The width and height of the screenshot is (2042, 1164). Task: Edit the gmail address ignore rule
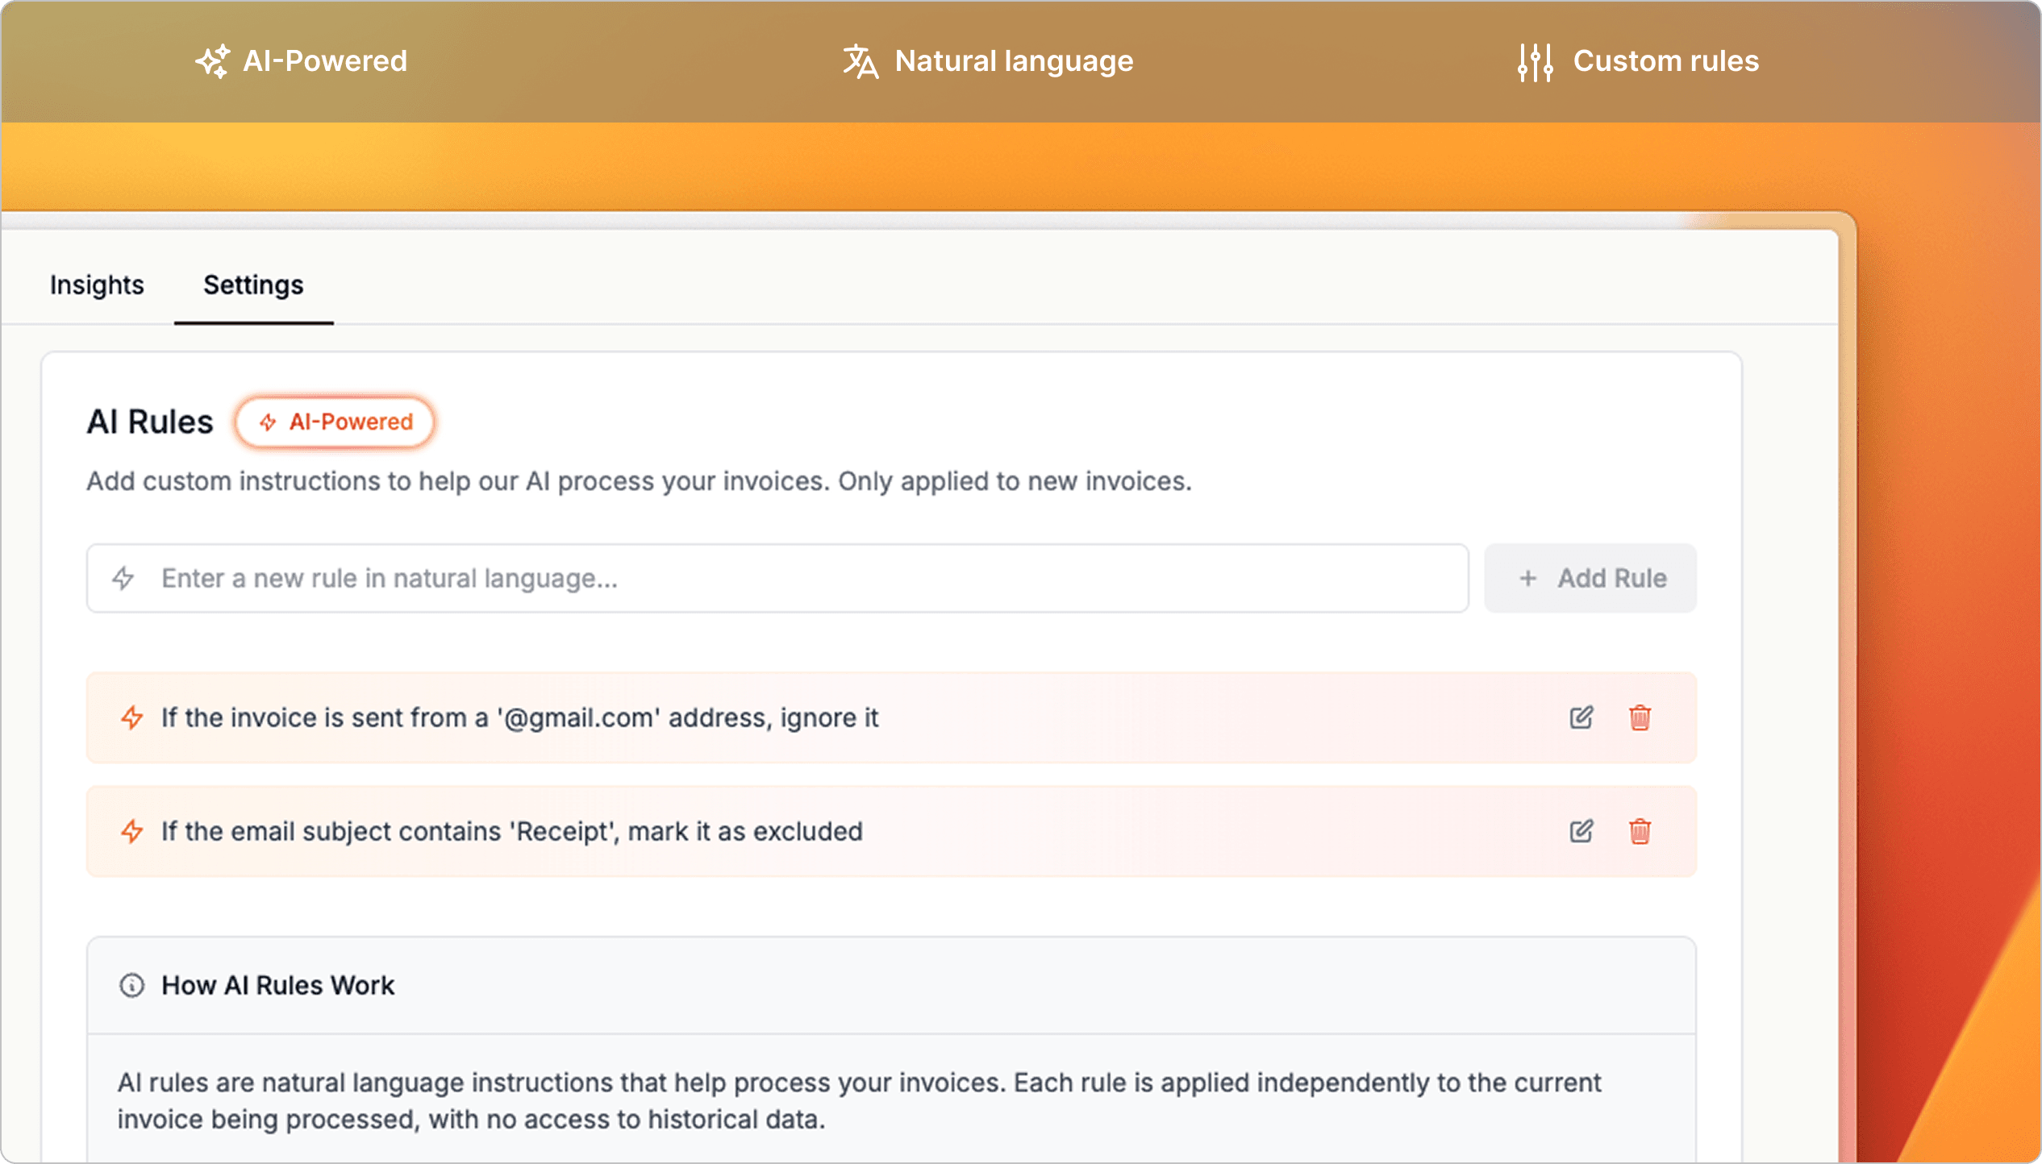tap(1581, 717)
